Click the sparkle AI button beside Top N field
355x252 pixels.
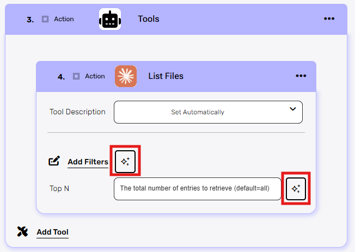click(x=296, y=189)
